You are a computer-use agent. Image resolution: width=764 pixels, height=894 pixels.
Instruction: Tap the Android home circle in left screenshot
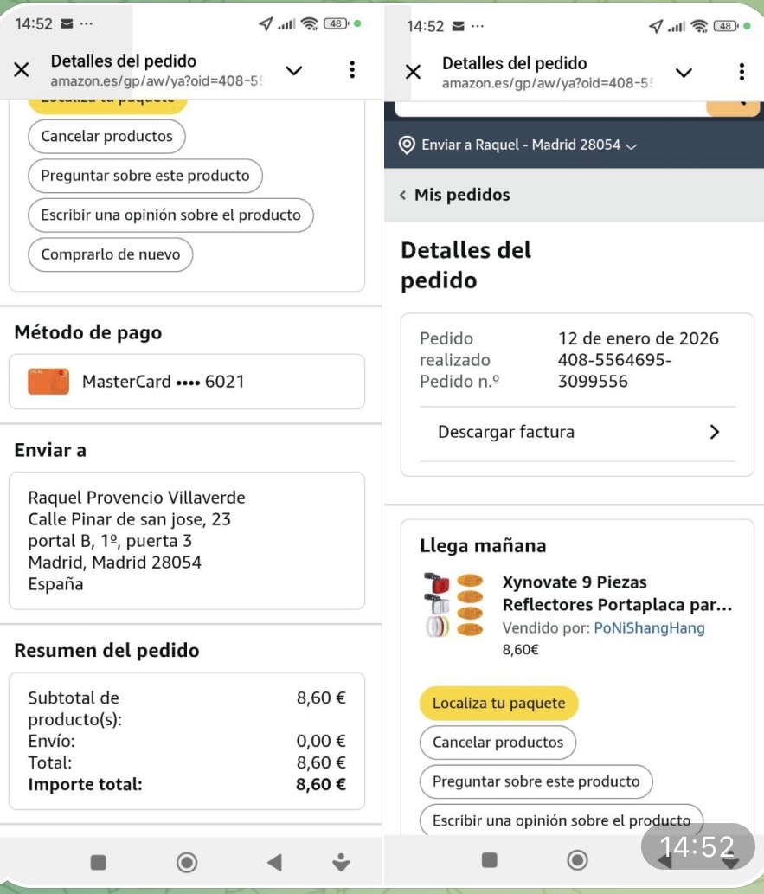coord(186,862)
